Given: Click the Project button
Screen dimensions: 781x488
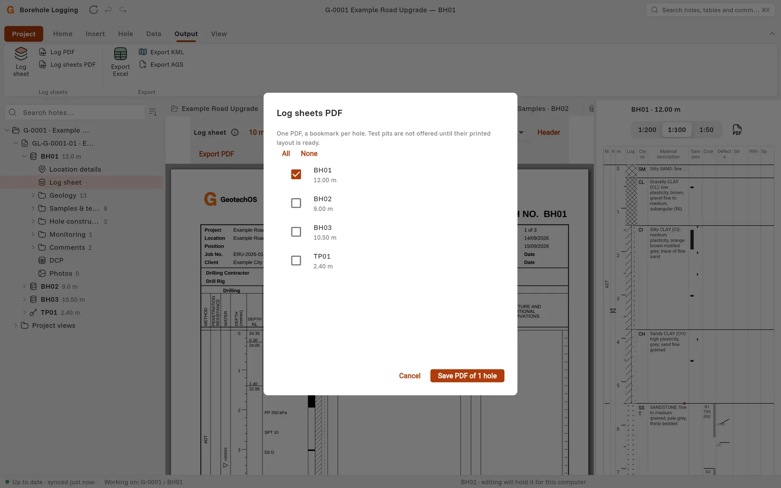Looking at the screenshot, I should tap(24, 34).
